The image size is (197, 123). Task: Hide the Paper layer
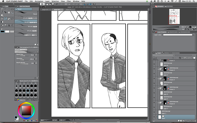154,117
